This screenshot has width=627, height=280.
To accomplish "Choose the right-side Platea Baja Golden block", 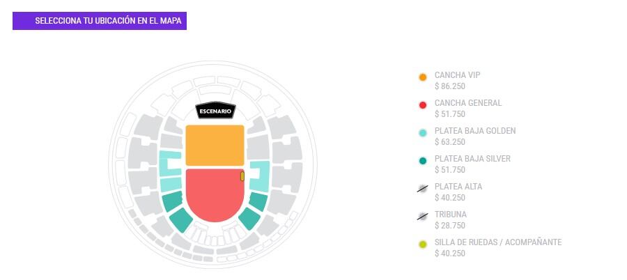I will point(262,176).
